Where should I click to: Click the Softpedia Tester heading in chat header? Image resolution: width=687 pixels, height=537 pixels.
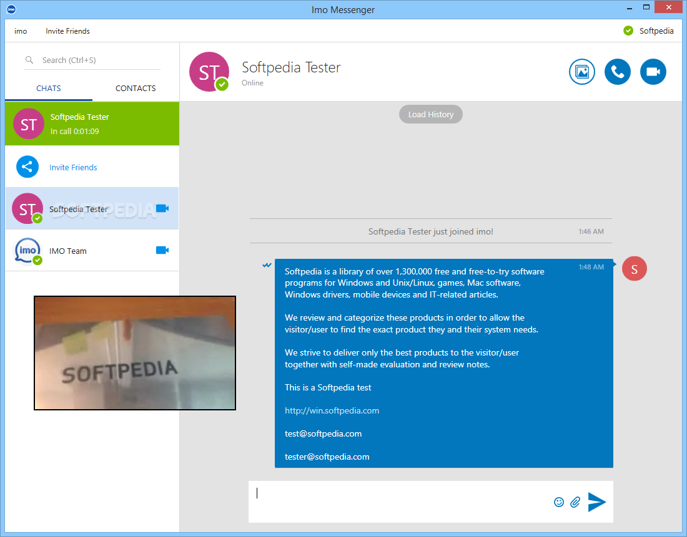[x=291, y=67]
